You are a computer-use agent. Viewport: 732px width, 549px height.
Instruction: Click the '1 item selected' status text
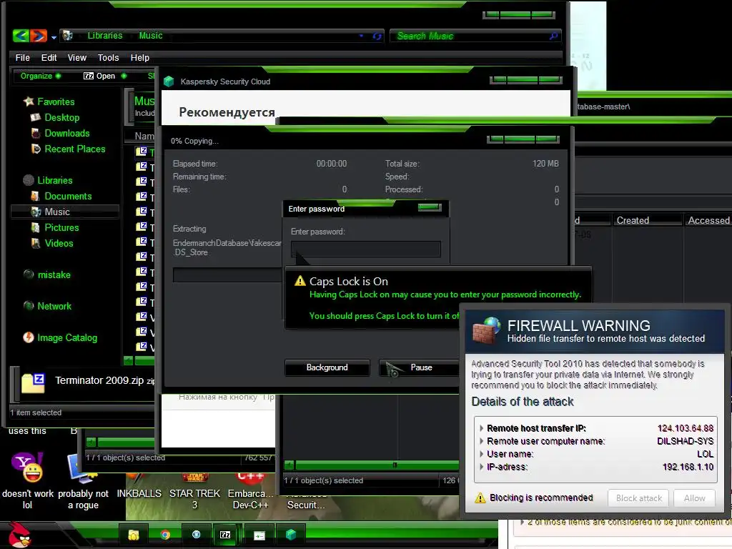point(36,412)
